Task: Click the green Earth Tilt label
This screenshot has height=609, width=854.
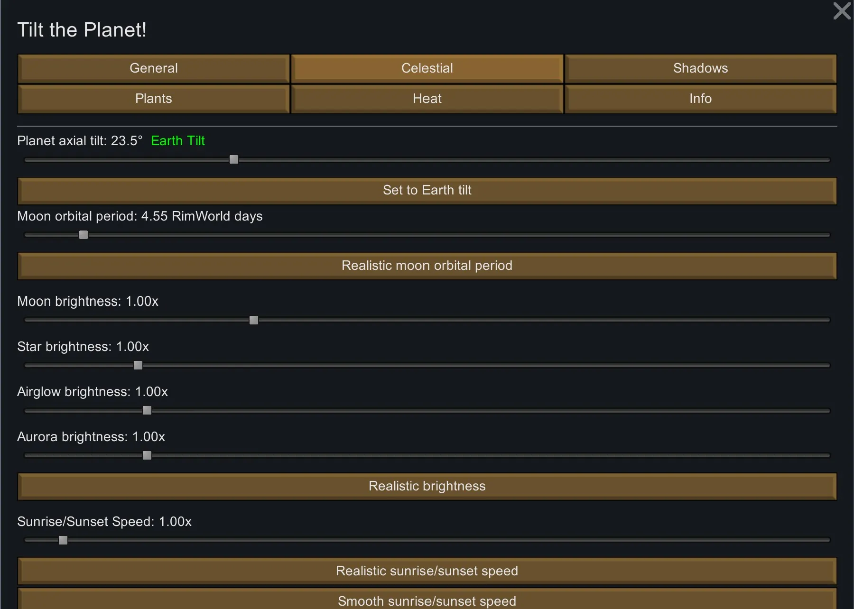Action: [x=178, y=141]
